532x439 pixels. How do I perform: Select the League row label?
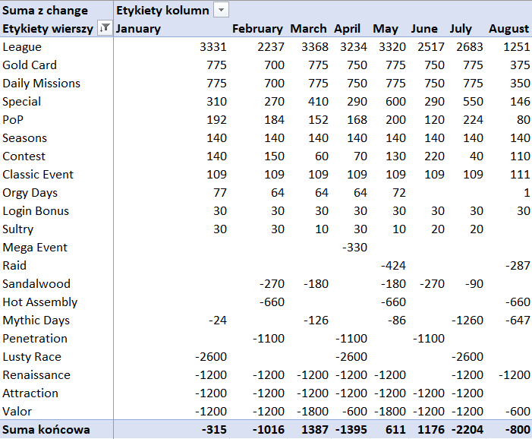click(x=22, y=47)
